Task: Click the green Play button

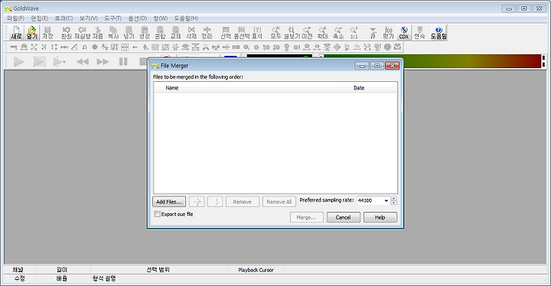Action: coord(18,61)
